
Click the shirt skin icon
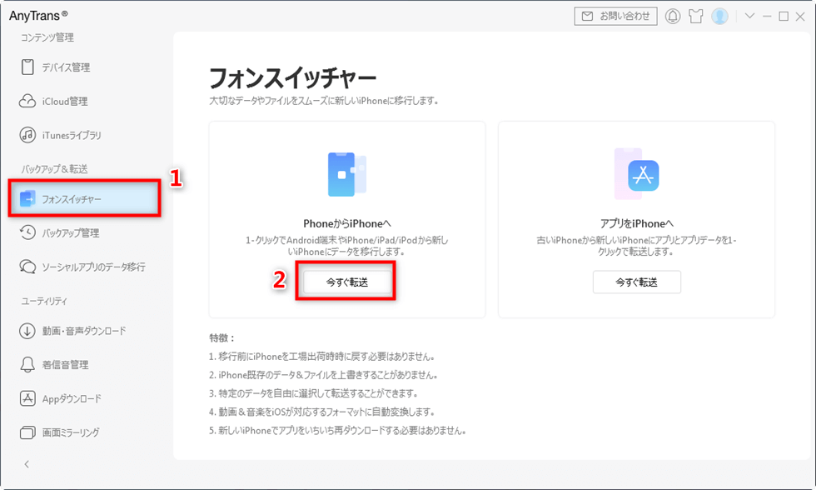696,16
